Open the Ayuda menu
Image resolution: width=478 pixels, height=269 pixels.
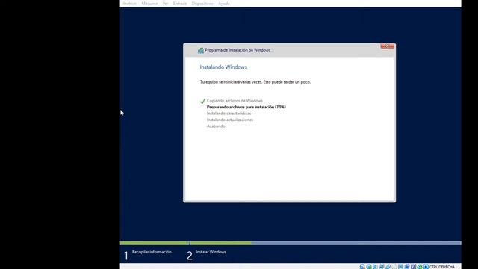[224, 4]
